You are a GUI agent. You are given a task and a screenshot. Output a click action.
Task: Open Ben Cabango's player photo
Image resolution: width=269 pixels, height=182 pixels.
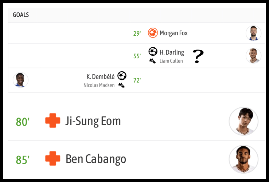point(243,159)
